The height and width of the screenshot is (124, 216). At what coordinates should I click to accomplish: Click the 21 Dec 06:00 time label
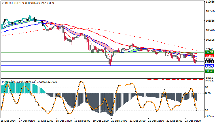(x=137, y=121)
